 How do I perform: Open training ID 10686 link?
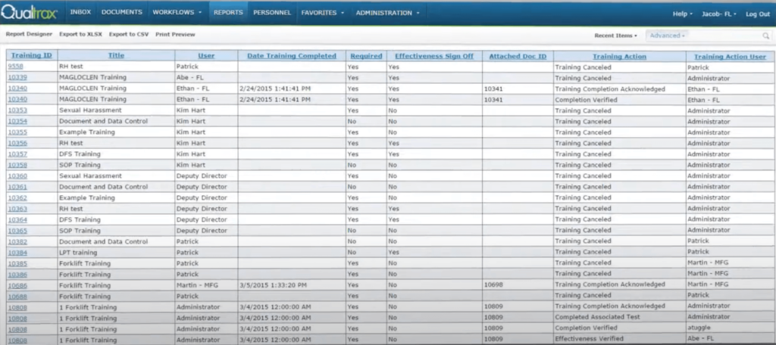point(17,285)
